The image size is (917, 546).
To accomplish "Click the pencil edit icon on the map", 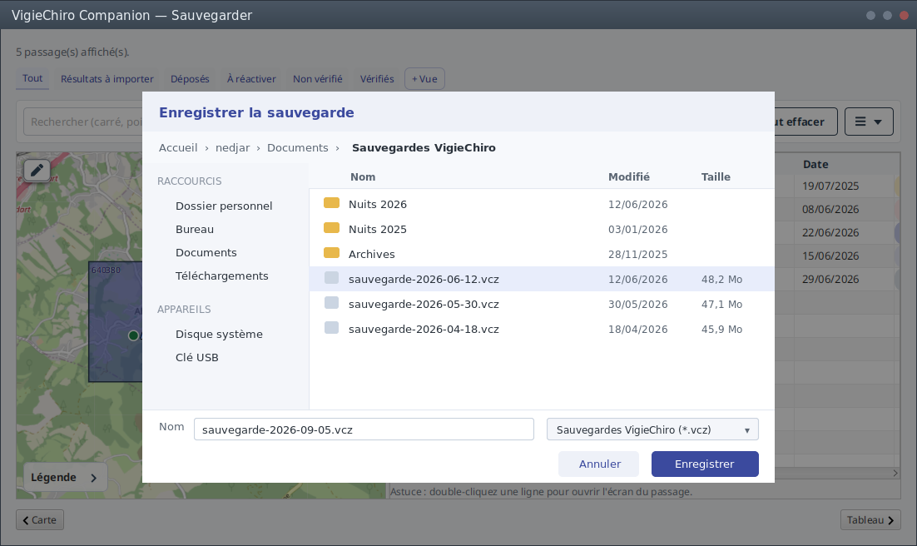I will tap(37, 171).
